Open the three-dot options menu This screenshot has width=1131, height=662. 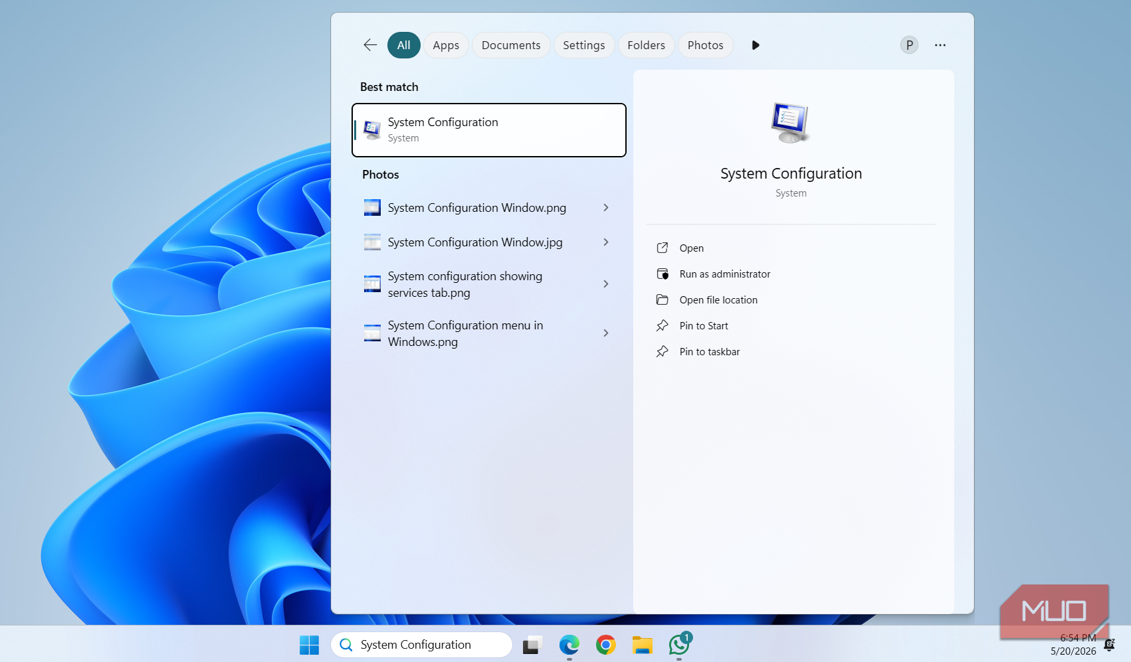tap(940, 45)
